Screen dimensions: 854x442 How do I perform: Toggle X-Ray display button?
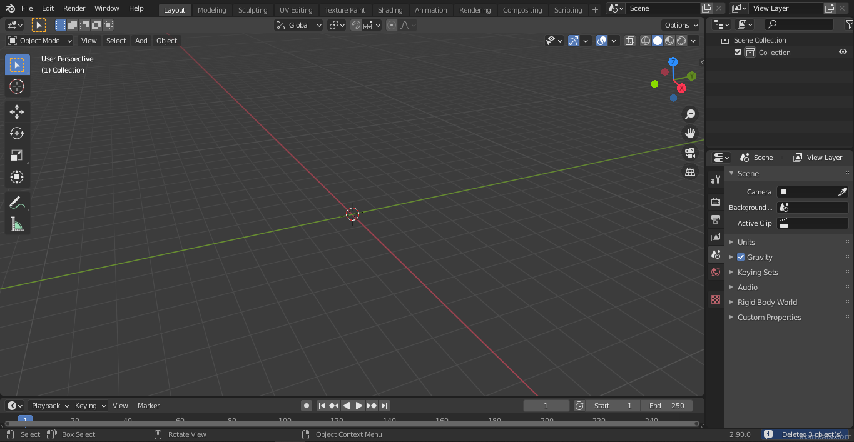[629, 41]
